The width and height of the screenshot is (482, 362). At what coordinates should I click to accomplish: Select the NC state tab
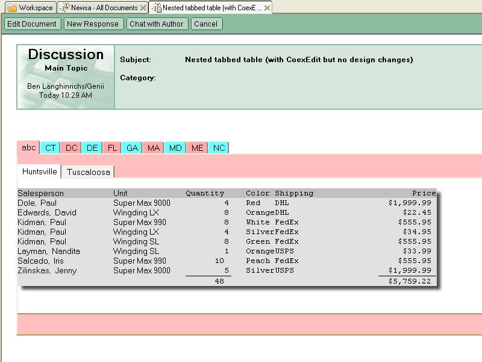219,148
